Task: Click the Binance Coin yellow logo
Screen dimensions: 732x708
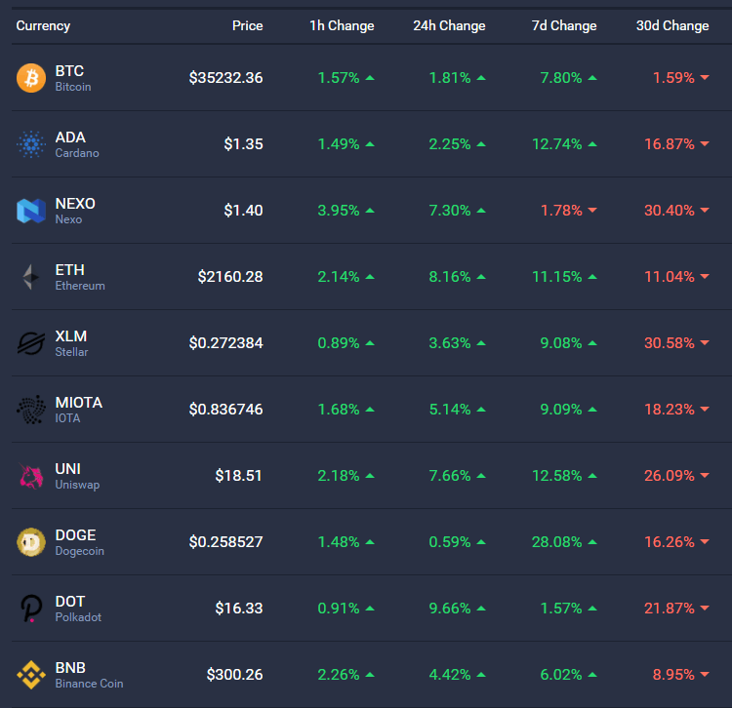Action: point(31,675)
